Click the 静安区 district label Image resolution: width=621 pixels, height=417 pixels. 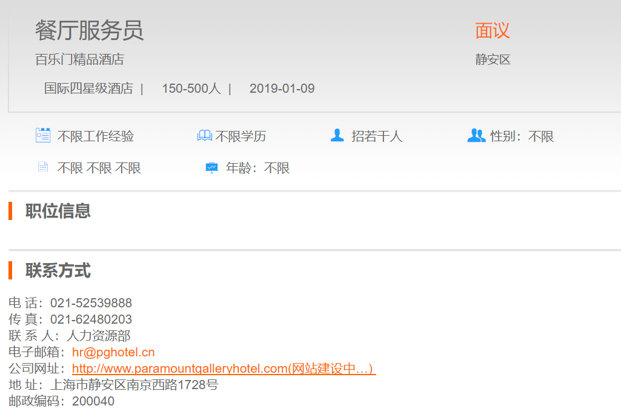[x=493, y=59]
